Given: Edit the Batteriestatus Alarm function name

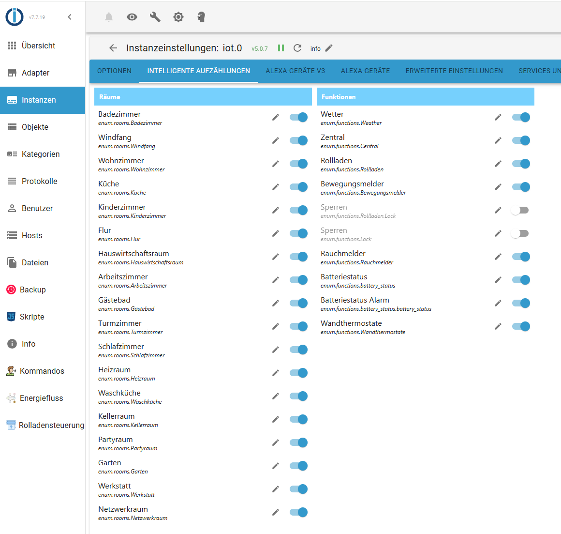Looking at the screenshot, I should pyautogui.click(x=498, y=304).
